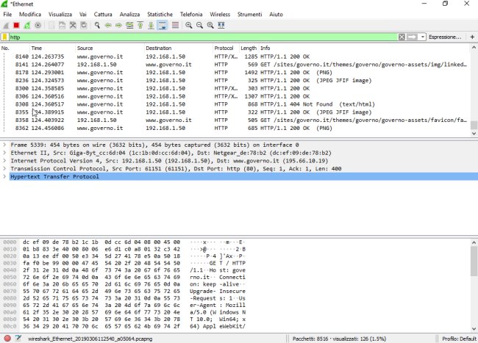The height and width of the screenshot is (343, 478).
Task: Sort by the Length column header
Action: pos(249,48)
